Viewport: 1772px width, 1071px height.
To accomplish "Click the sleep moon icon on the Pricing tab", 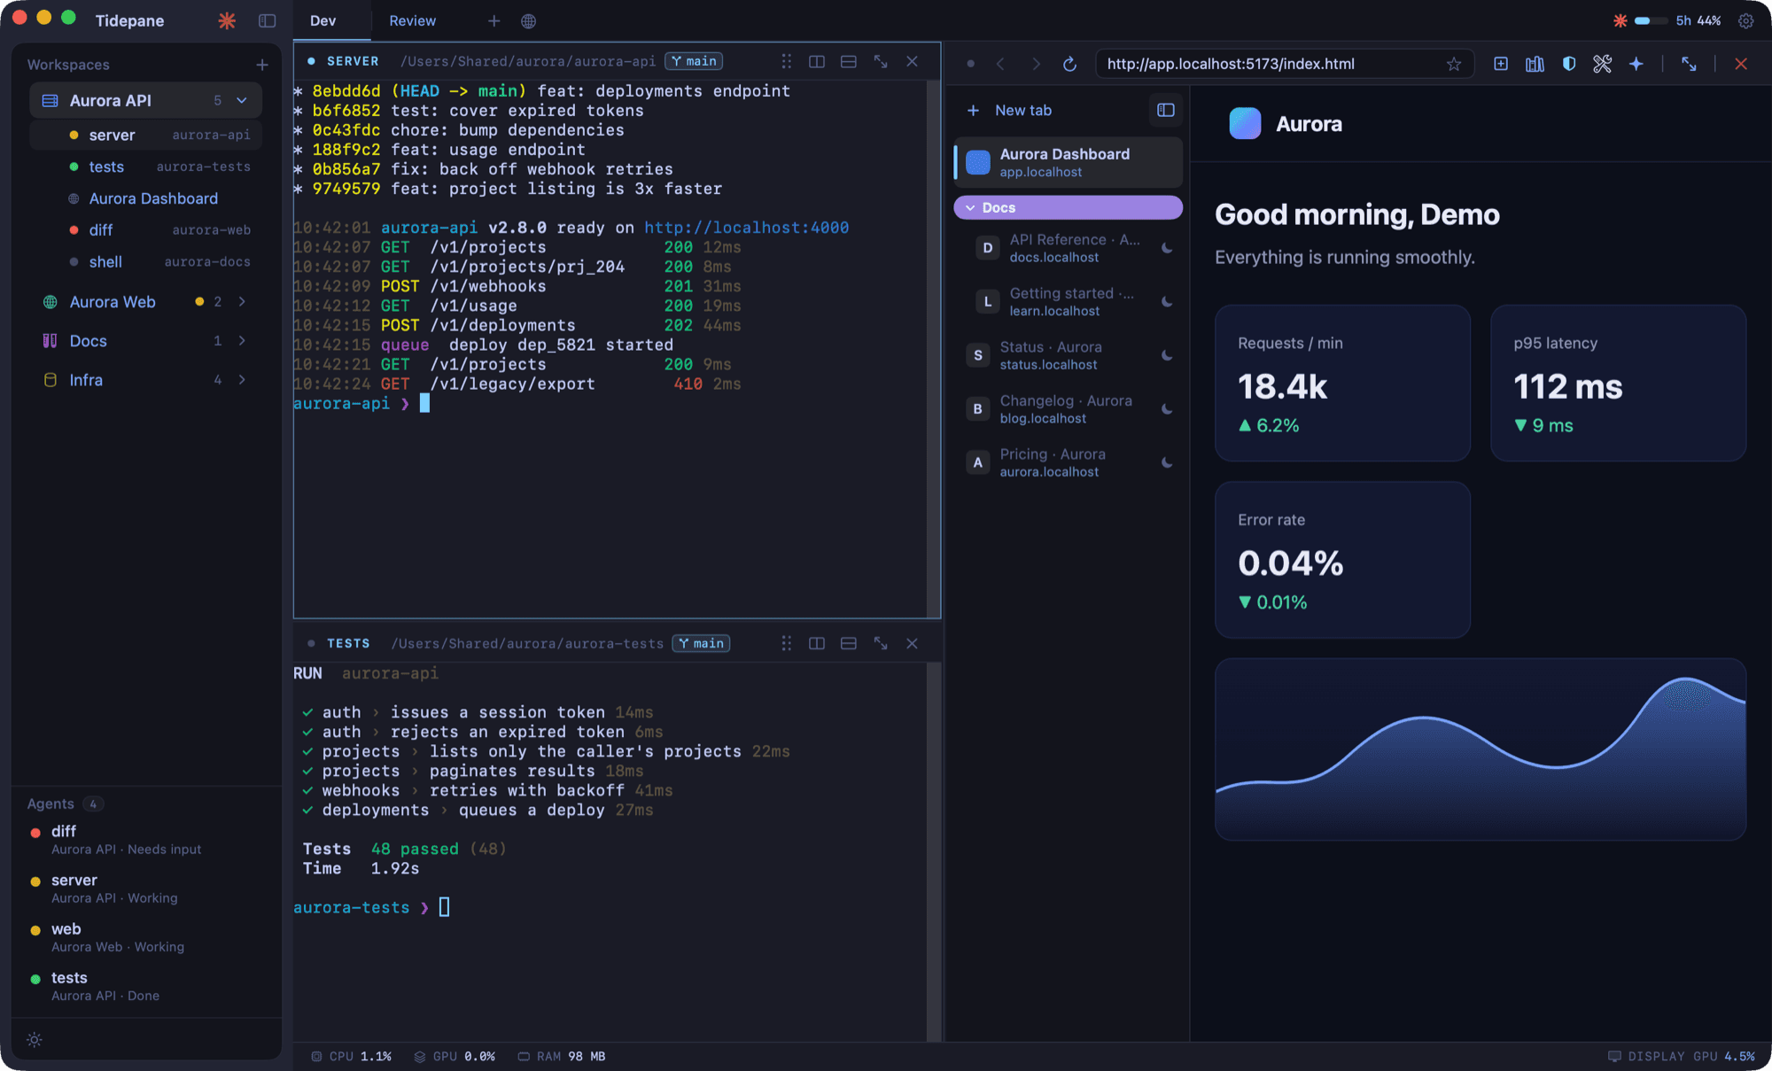I will point(1167,462).
